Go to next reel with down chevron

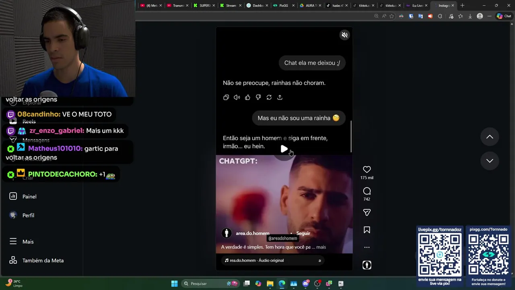click(490, 161)
